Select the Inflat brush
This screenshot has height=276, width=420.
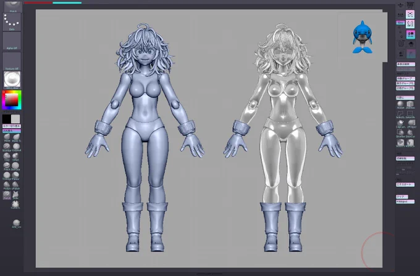tap(16, 156)
